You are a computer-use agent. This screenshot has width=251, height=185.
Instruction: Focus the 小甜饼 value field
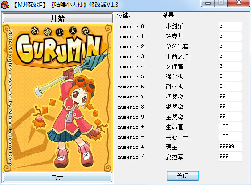[230, 26]
